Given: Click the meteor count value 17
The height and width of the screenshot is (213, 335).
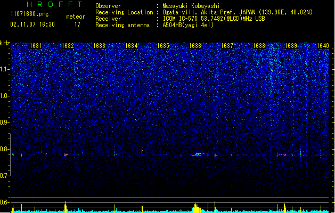Looking at the screenshot, I should [77, 24].
